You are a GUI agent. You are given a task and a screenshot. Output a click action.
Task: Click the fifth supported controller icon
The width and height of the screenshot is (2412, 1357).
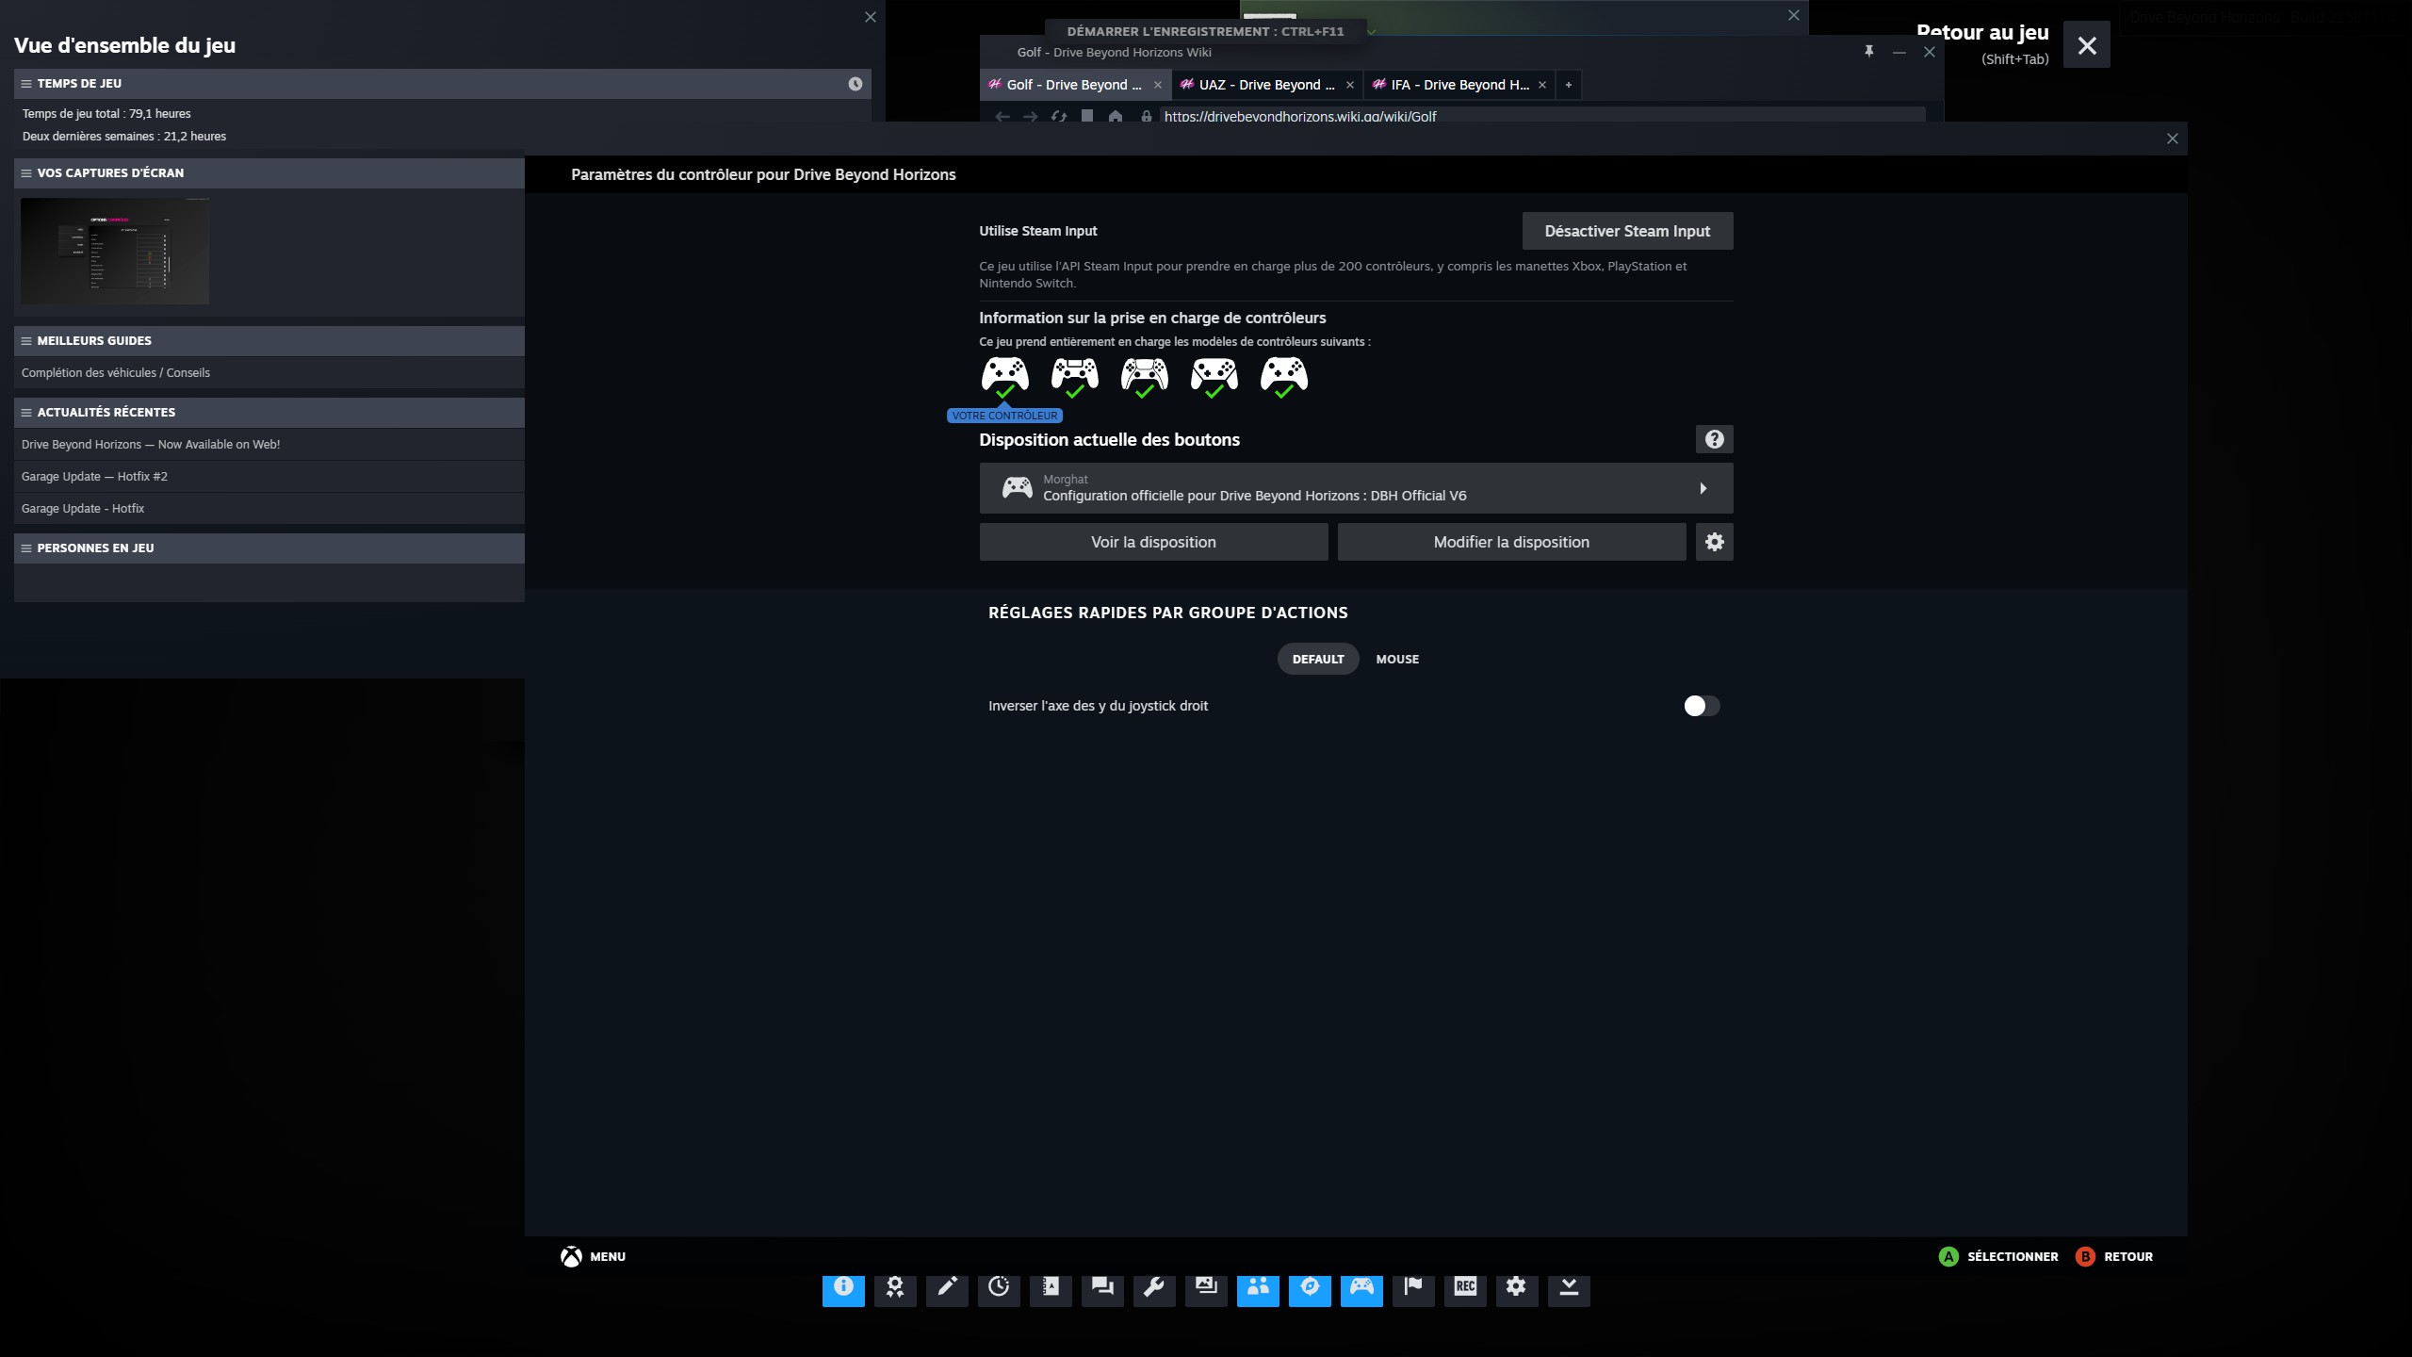pyautogui.click(x=1284, y=377)
